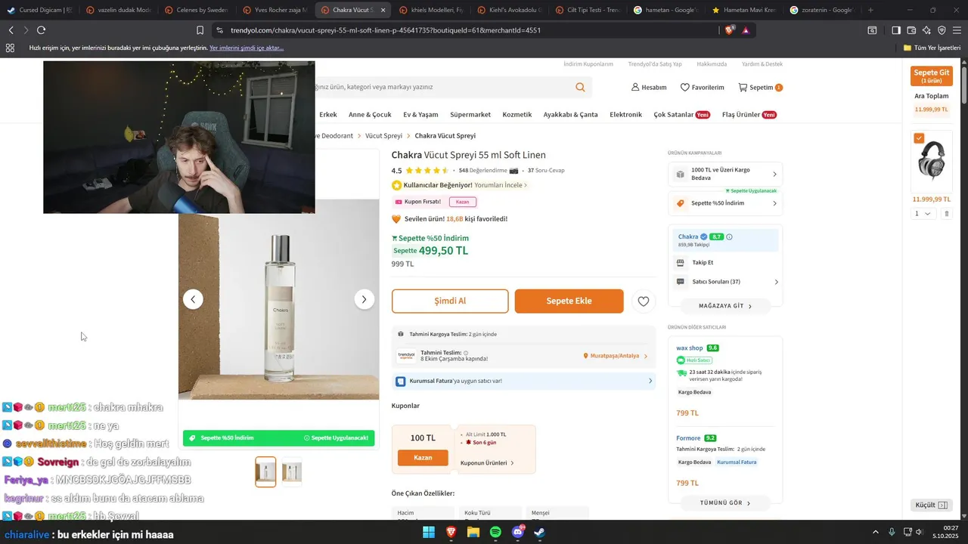
Task: Click MAĞAZAYA GİT store button
Action: (725, 306)
